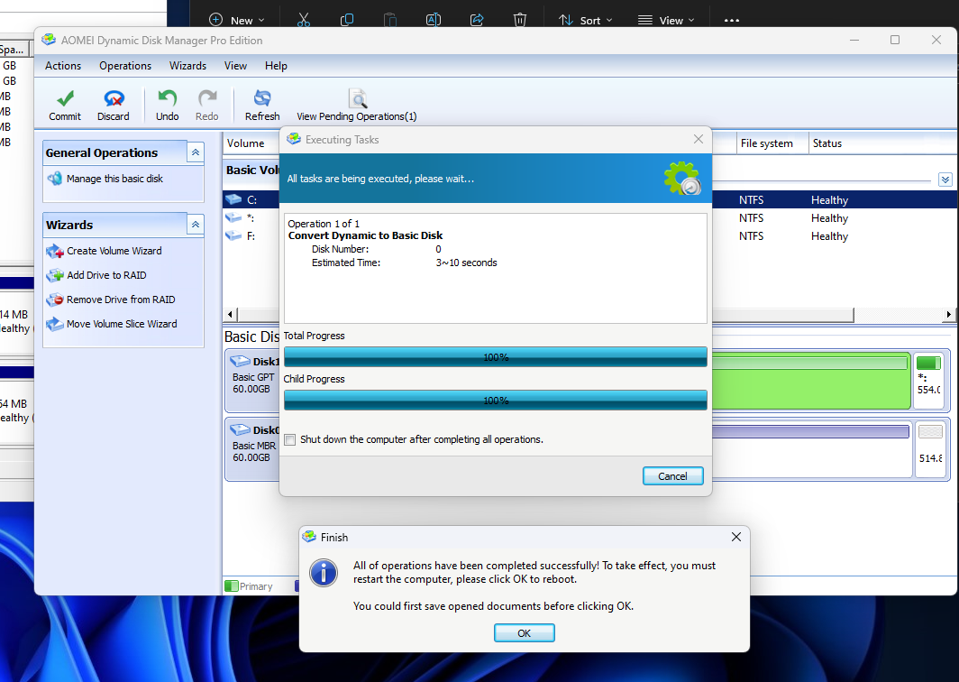Click the Undo arrow icon

pyautogui.click(x=167, y=98)
